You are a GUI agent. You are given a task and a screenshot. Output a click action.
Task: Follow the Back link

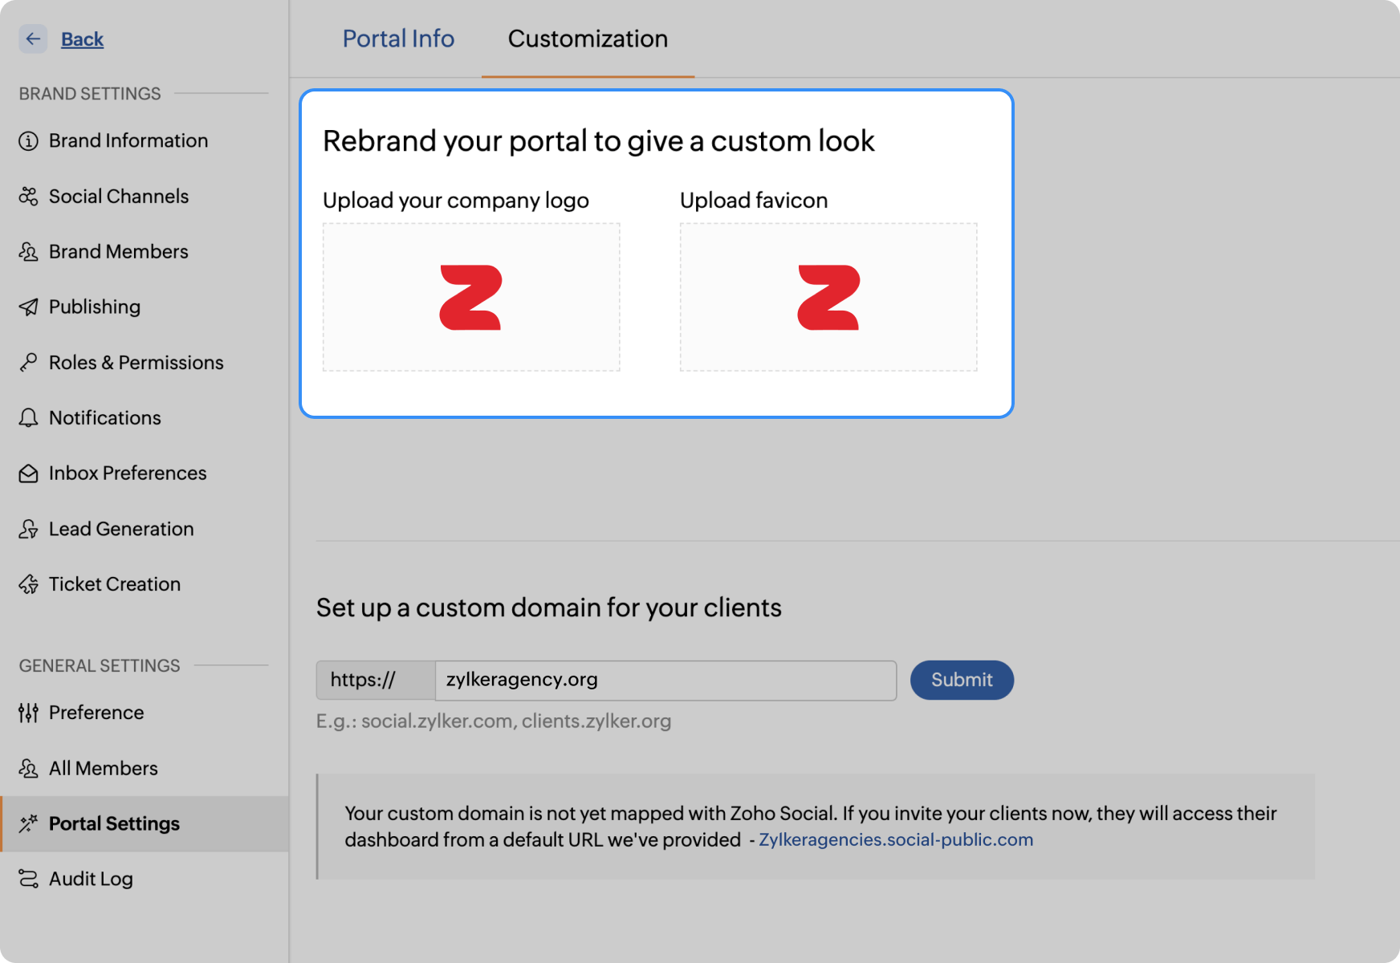[82, 39]
